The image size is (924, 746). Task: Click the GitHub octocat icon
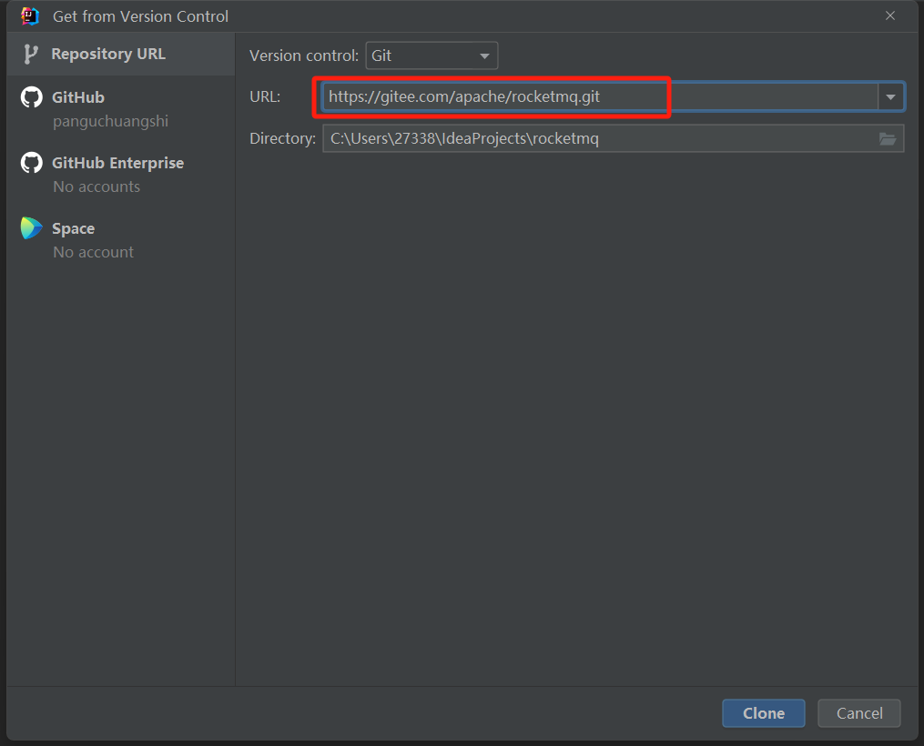click(x=32, y=97)
